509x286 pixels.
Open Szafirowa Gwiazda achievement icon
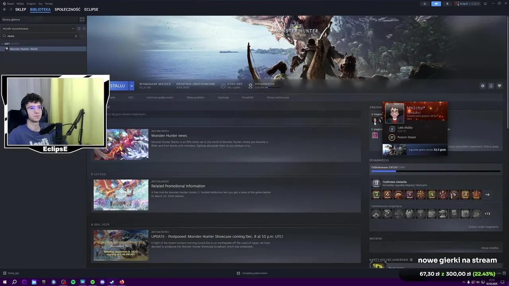376,183
